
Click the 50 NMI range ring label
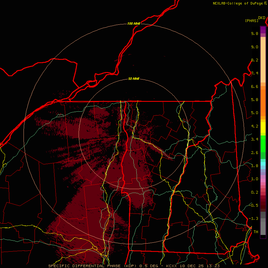[x=134, y=79]
